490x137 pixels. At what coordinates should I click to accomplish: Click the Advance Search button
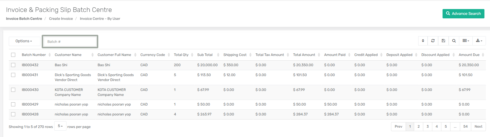click(463, 14)
